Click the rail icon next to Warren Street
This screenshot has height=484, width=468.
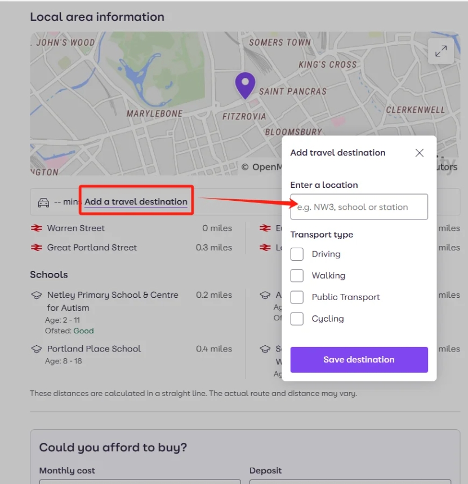pos(37,228)
